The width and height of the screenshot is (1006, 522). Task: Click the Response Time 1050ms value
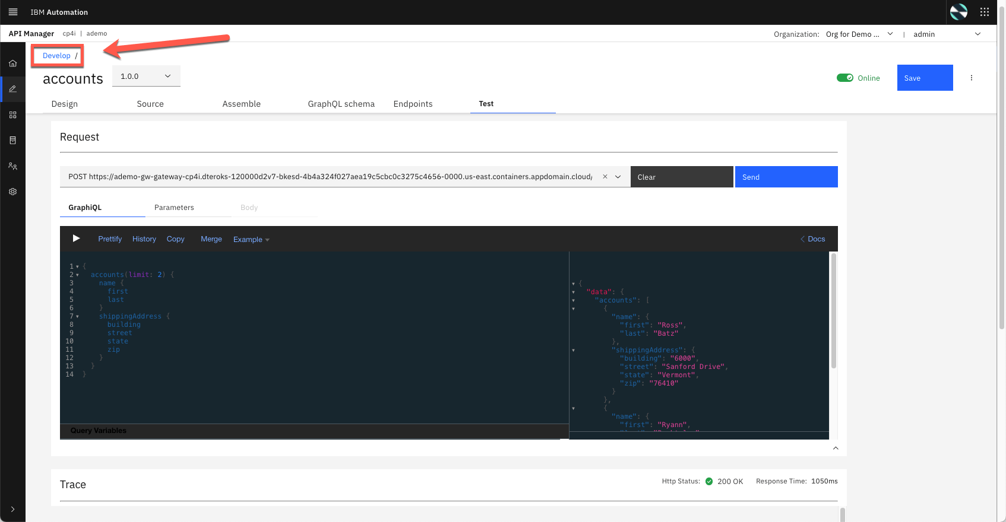(x=824, y=481)
